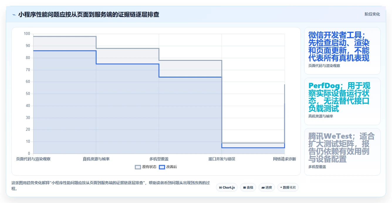Image resolution: width=392 pixels, height=203 pixels.
Task: Open the 微信开发者工具 card
Action: 342,51
